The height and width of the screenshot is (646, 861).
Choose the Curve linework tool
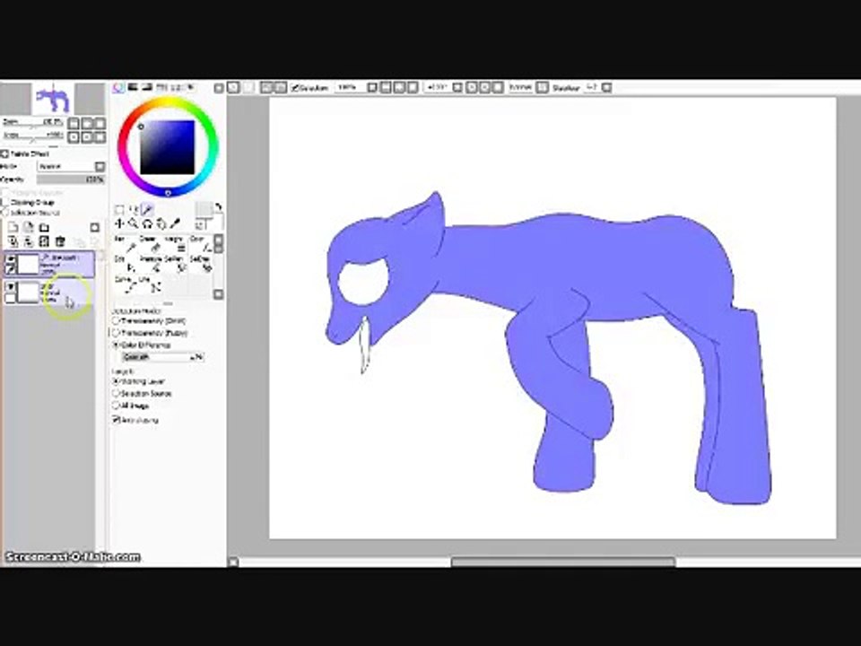(126, 284)
